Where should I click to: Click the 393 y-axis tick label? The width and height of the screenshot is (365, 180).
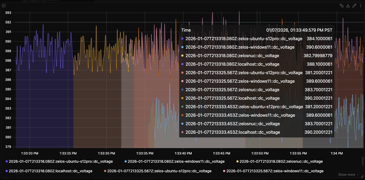pyautogui.click(x=8, y=13)
